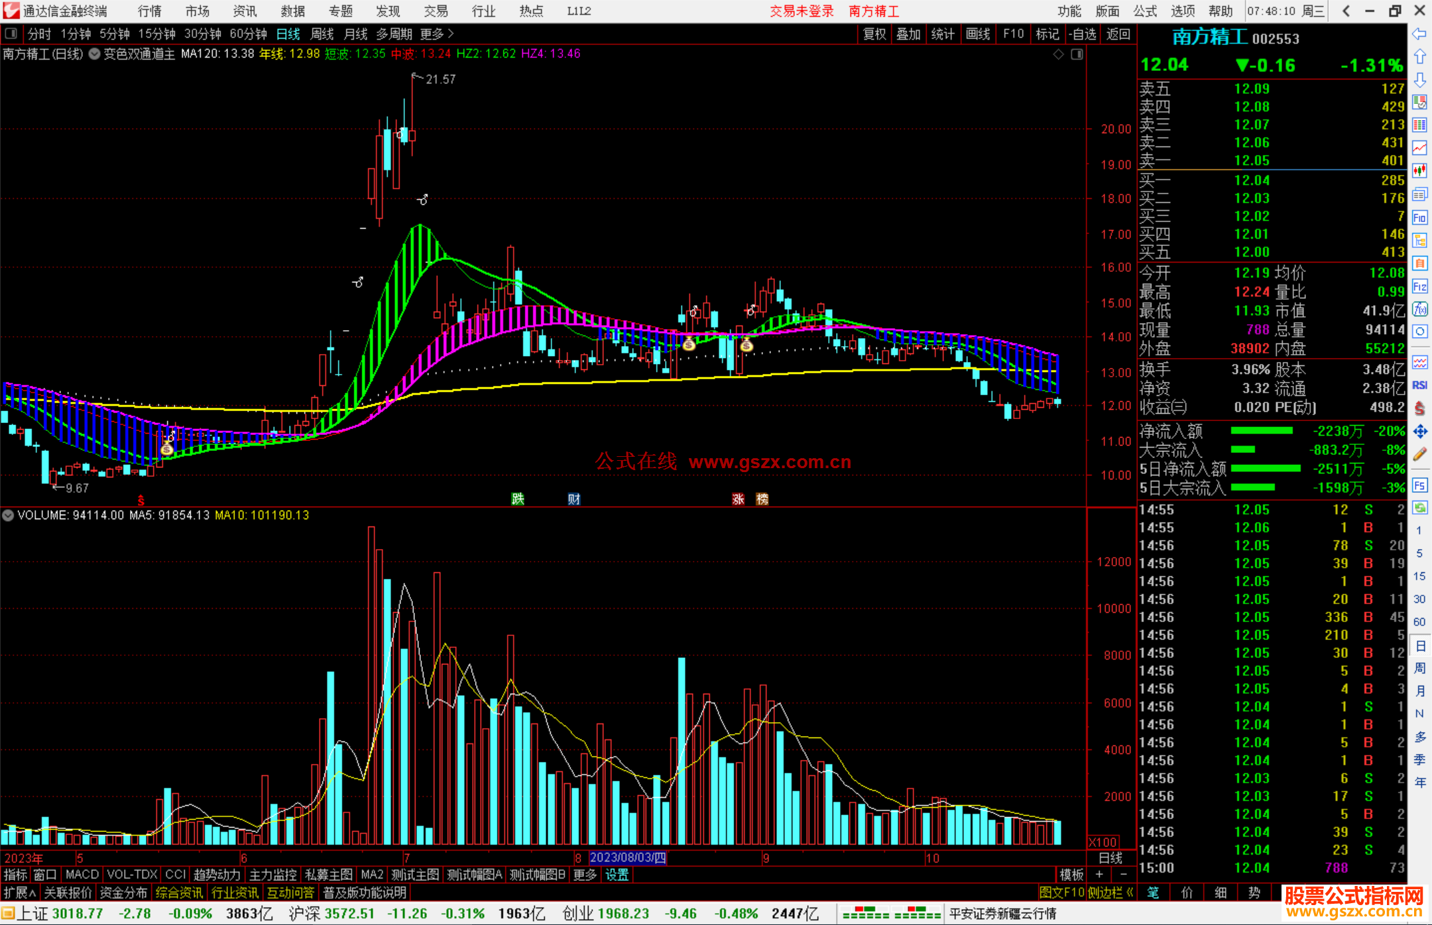
Task: Click the formula f(x) icon
Action: click(x=1419, y=309)
